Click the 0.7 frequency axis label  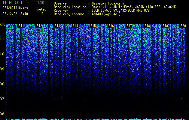click(x=3, y=99)
